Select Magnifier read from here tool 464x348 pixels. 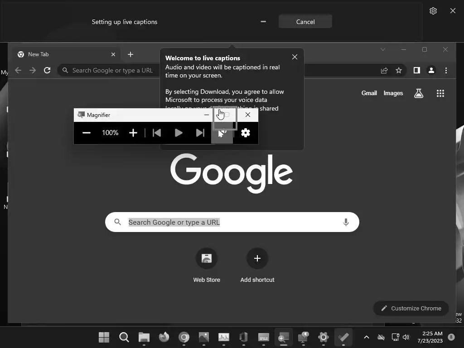point(222,133)
